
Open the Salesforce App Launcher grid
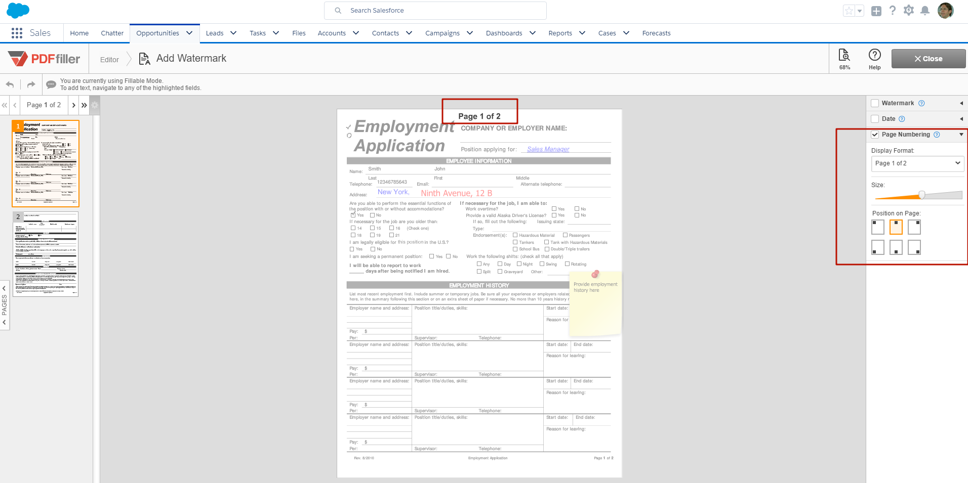[17, 33]
